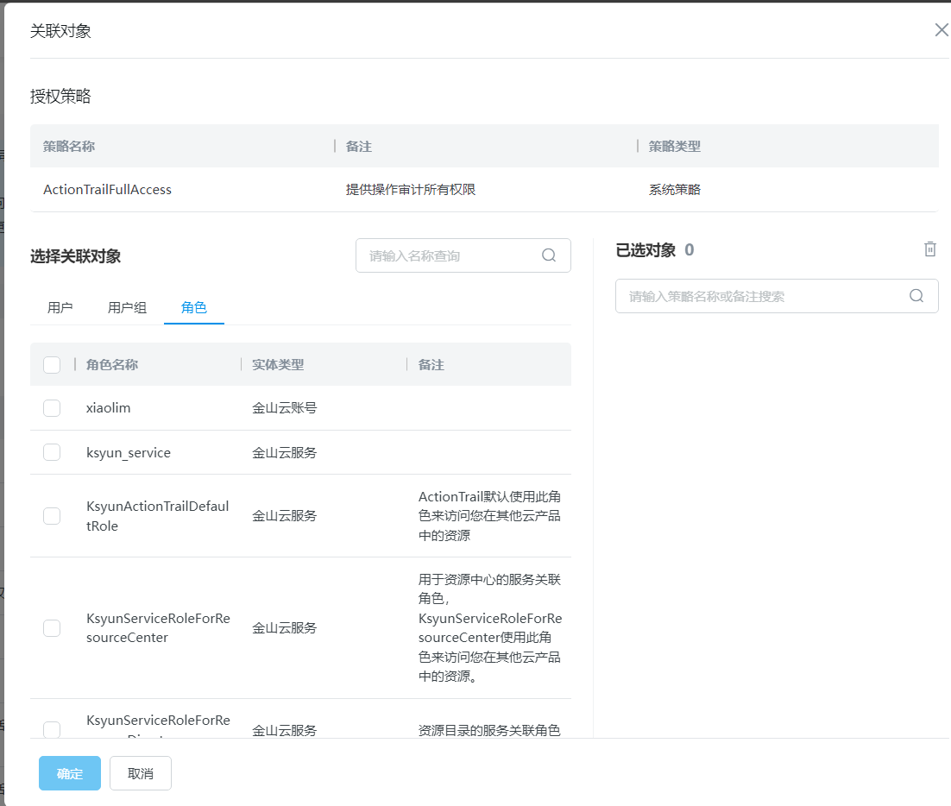951x806 pixels.
Task: Click the 策略类型 column header in policy table
Action: (675, 147)
